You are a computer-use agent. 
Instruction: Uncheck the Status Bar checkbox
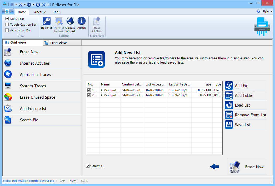tap(7, 19)
